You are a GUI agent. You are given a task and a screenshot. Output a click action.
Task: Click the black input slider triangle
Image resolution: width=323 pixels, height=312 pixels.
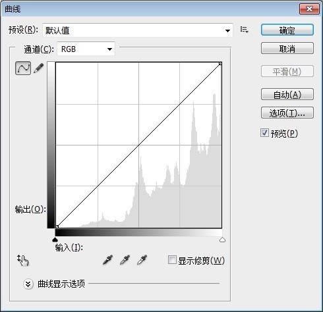55,240
